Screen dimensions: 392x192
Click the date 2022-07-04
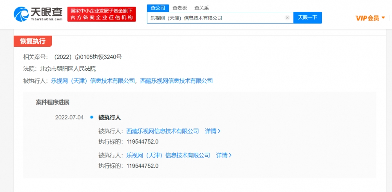(x=69, y=117)
